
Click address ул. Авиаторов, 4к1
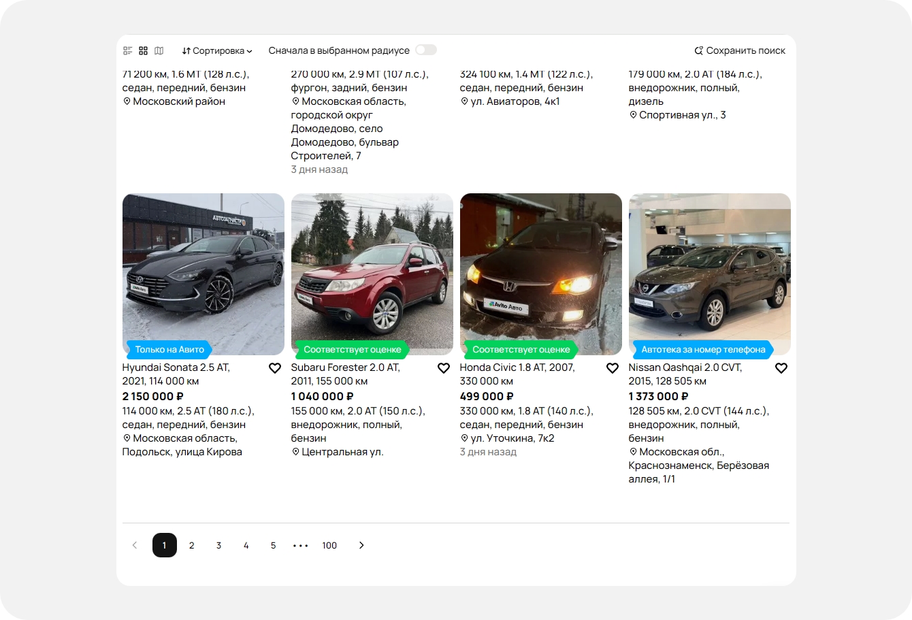coord(510,101)
